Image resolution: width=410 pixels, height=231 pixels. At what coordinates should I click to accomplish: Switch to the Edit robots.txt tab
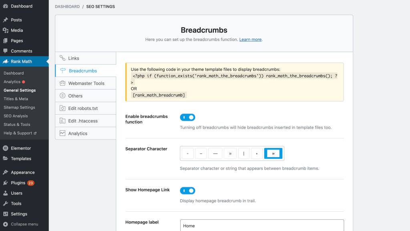pos(83,108)
